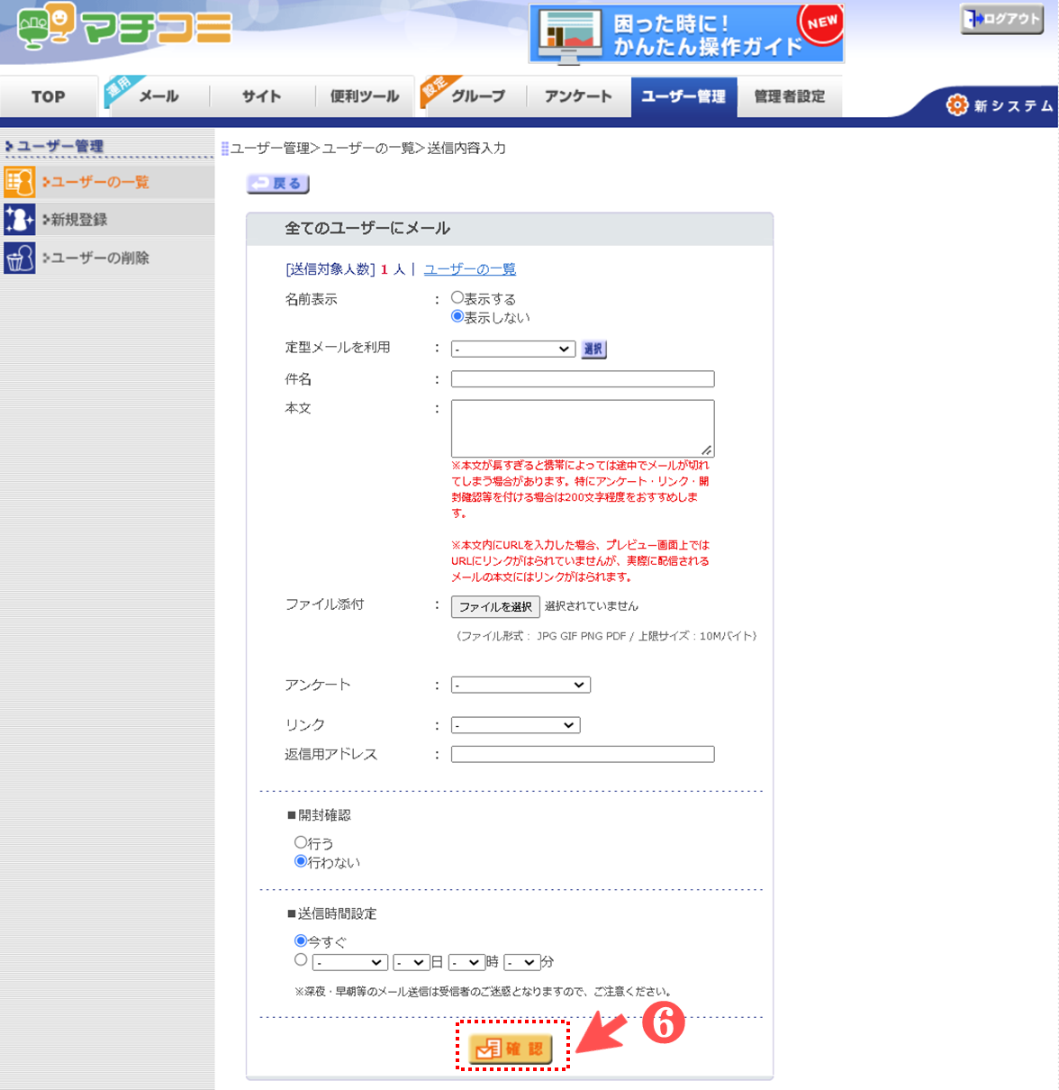The height and width of the screenshot is (1090, 1059).
Task: Switch to the サイト tab
Action: (x=262, y=96)
